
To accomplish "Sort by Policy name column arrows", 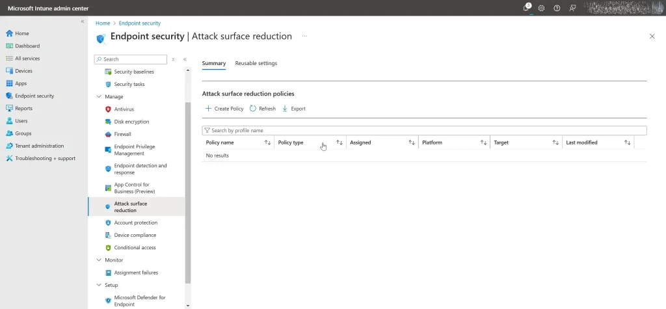I will click(x=267, y=143).
